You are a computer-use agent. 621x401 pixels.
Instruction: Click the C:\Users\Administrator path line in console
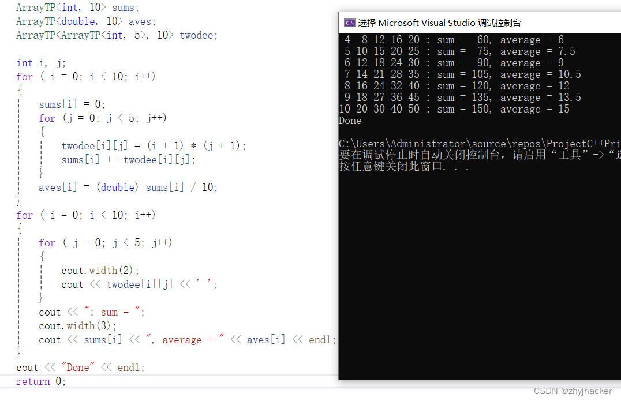coord(480,144)
